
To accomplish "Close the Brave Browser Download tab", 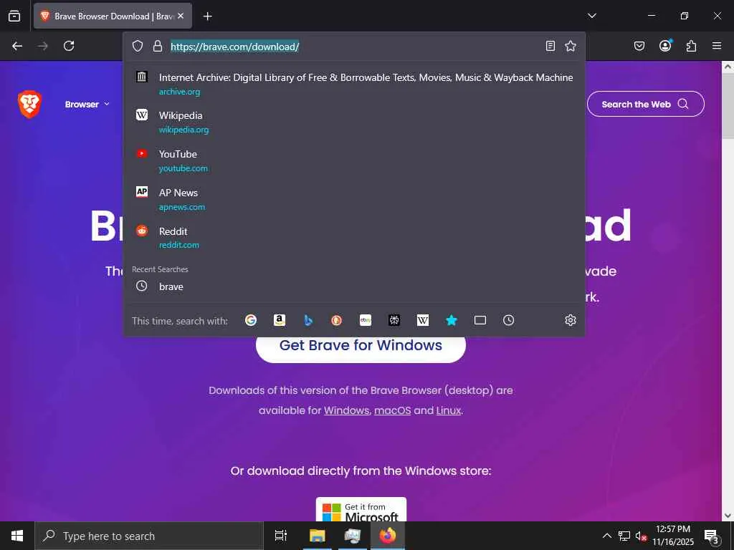I will click(x=181, y=16).
